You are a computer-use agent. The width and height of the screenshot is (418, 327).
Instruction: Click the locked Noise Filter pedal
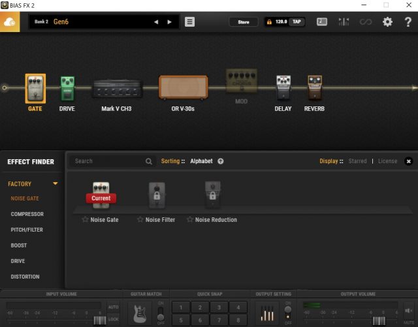[157, 195]
